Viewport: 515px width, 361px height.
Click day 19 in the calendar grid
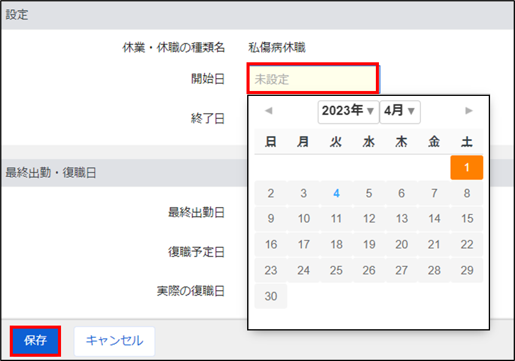pos(369,244)
